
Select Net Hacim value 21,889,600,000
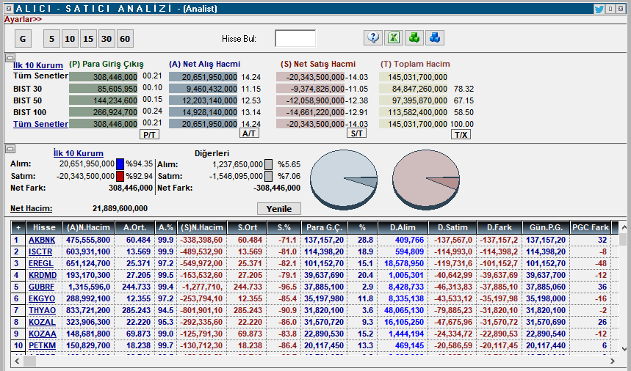click(x=120, y=208)
